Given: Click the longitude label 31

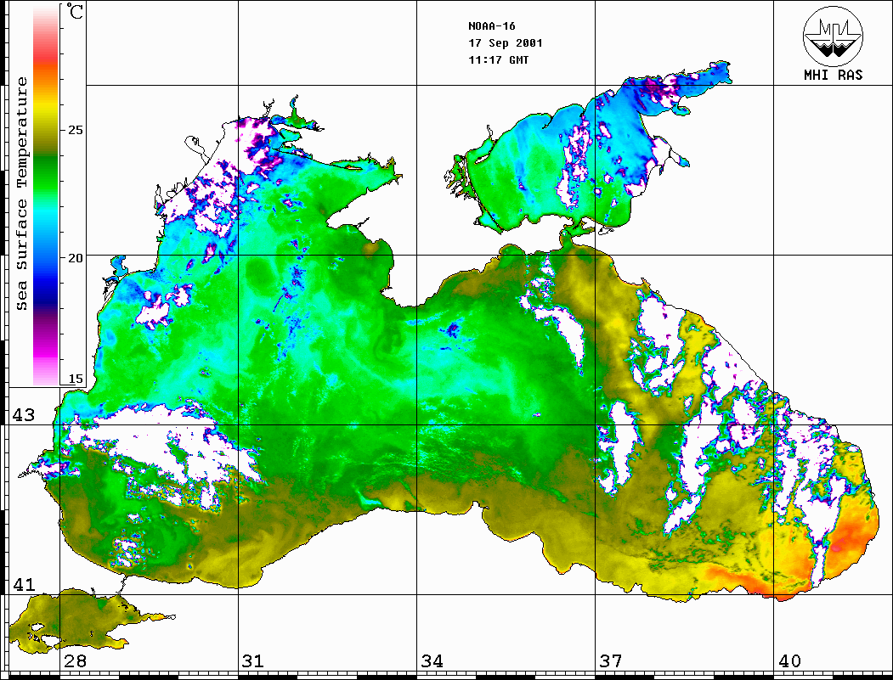Looking at the screenshot, I should [x=253, y=660].
